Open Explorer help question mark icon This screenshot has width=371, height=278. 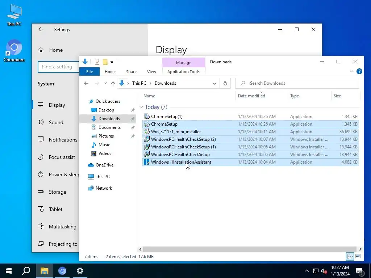click(359, 71)
